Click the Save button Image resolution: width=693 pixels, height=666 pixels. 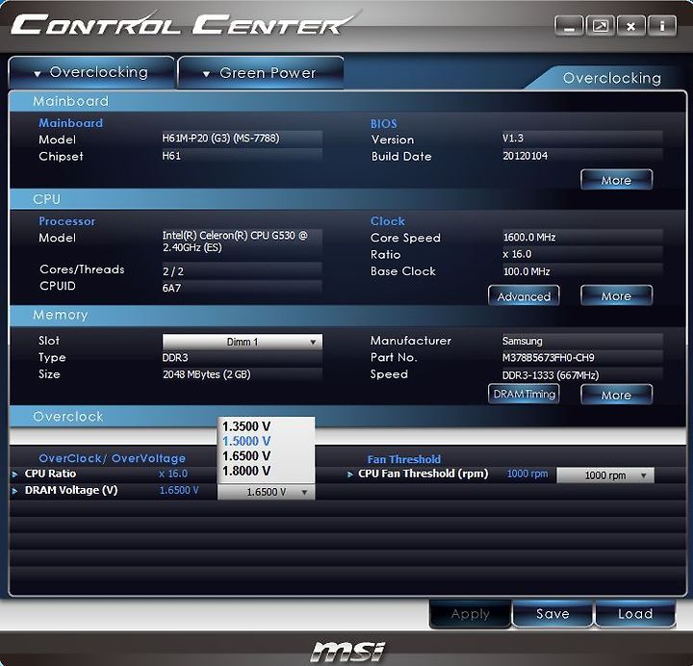(552, 613)
